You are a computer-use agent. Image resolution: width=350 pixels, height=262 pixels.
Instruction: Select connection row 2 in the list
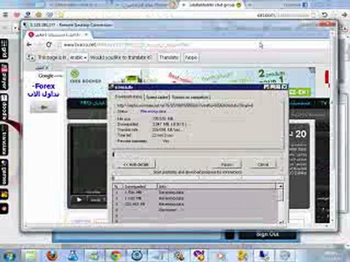(x=195, y=198)
